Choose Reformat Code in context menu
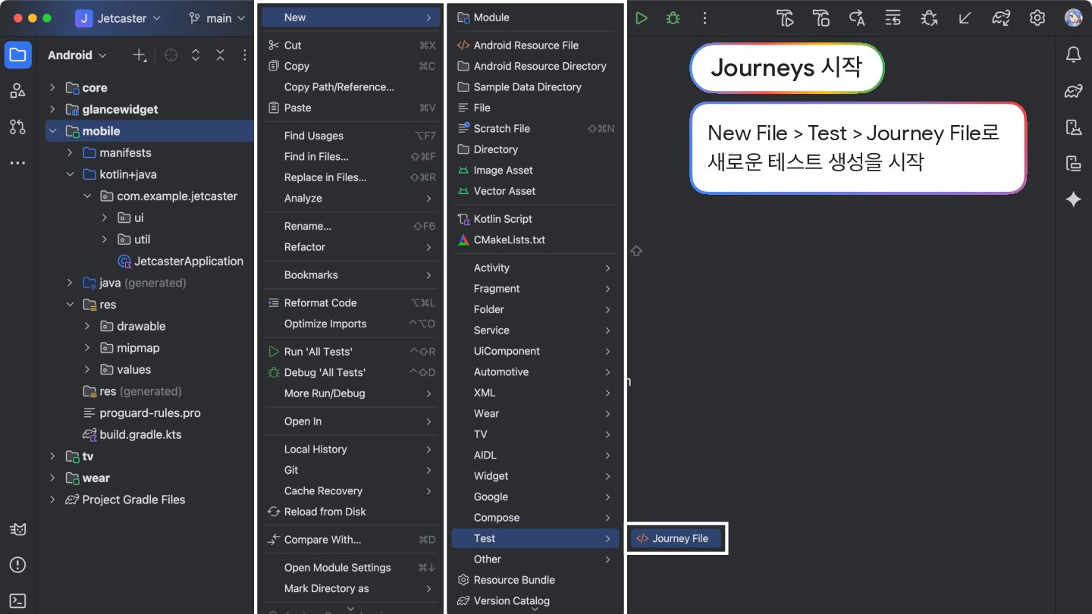Viewport: 1092px width, 614px height. point(351,302)
